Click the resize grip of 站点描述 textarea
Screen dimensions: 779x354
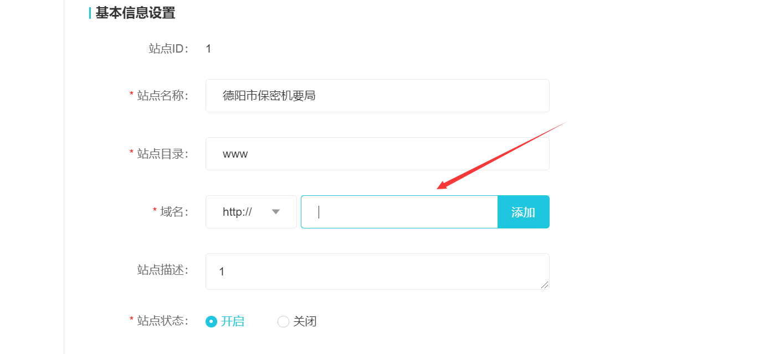pyautogui.click(x=545, y=285)
